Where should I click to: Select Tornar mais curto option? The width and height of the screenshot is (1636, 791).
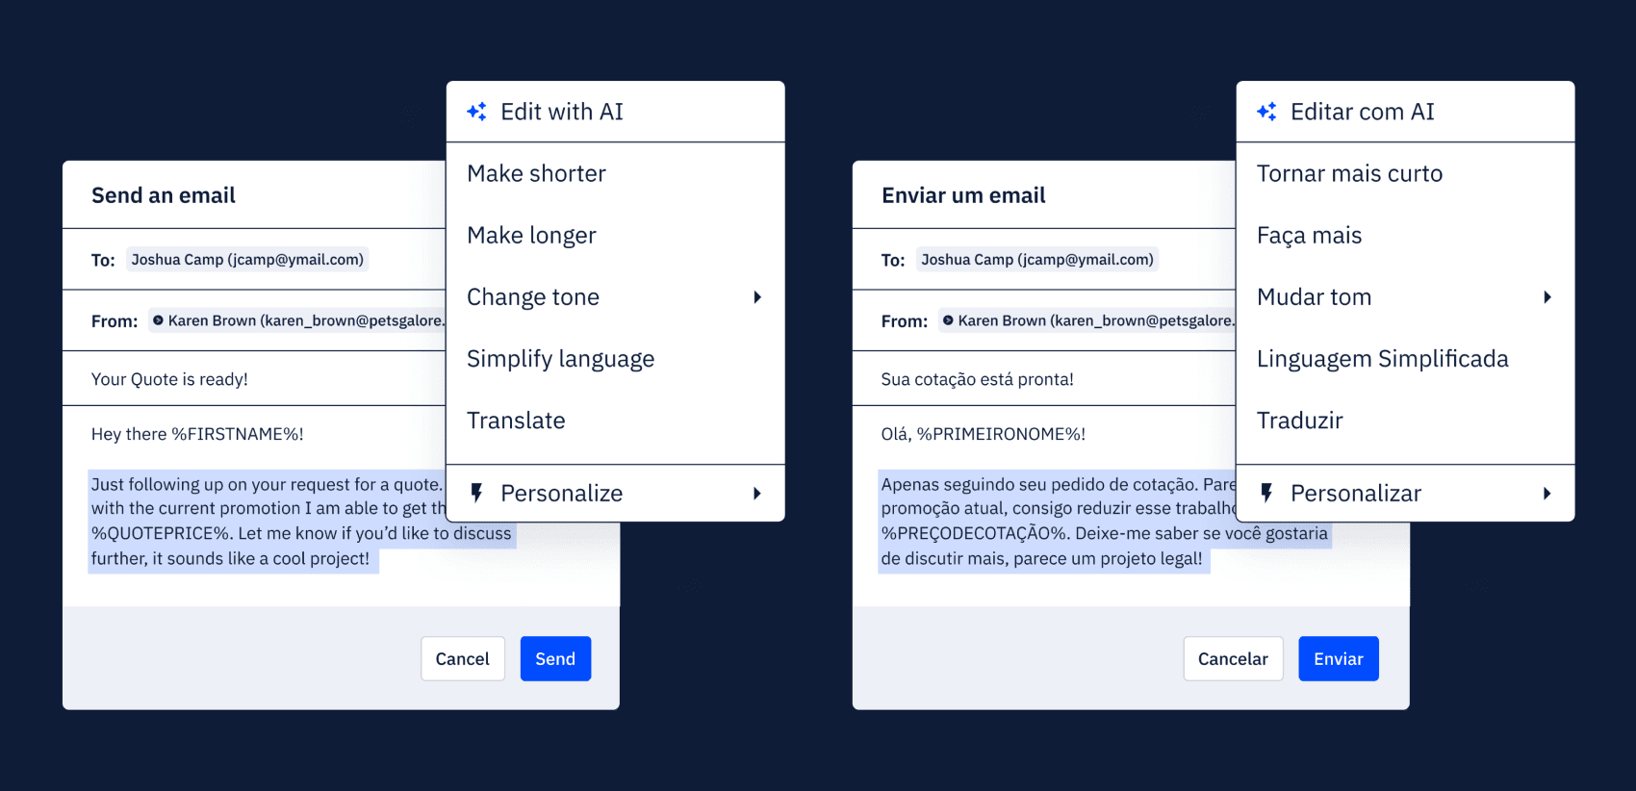tap(1349, 174)
